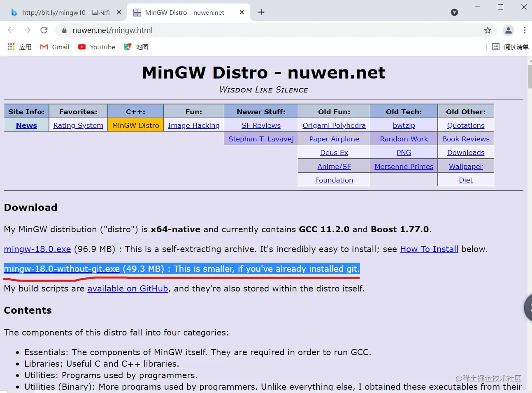Close the MinGW Distro tab
The image size is (532, 393).
(x=242, y=12)
